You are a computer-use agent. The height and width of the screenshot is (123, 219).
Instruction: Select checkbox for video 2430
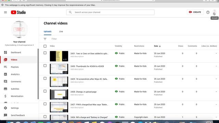pos(45,66)
